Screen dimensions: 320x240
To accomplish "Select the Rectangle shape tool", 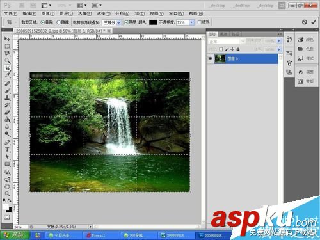I will (x=7, y=164).
